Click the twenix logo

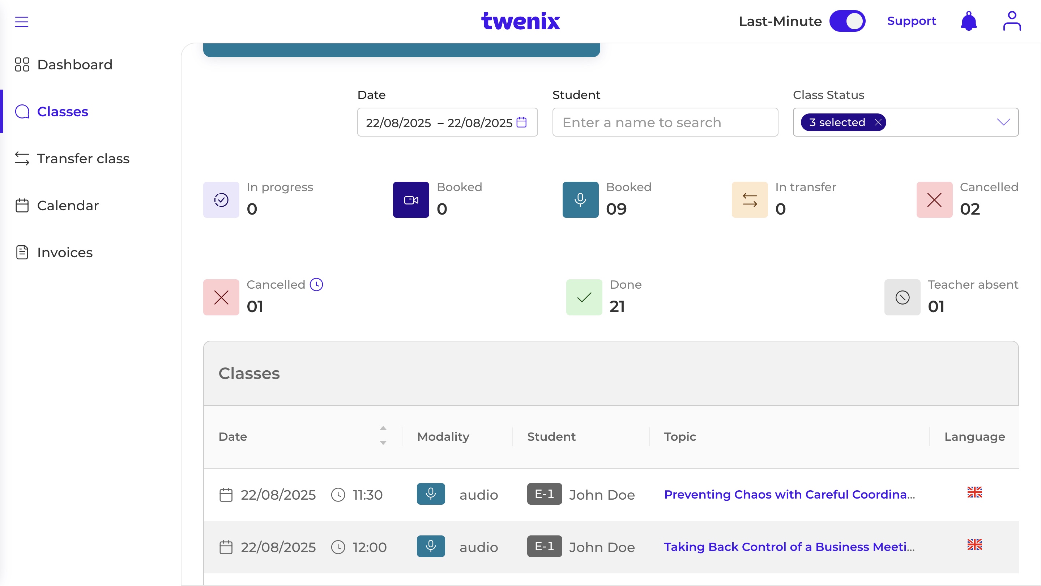520,21
